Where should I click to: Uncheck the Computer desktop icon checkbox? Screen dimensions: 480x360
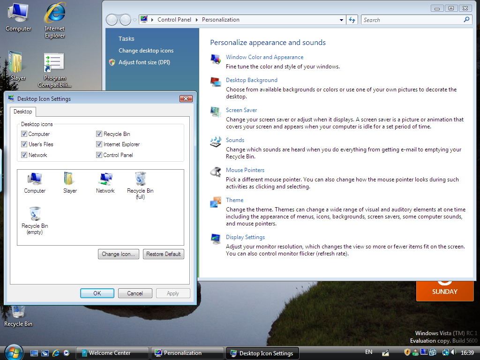coord(24,134)
